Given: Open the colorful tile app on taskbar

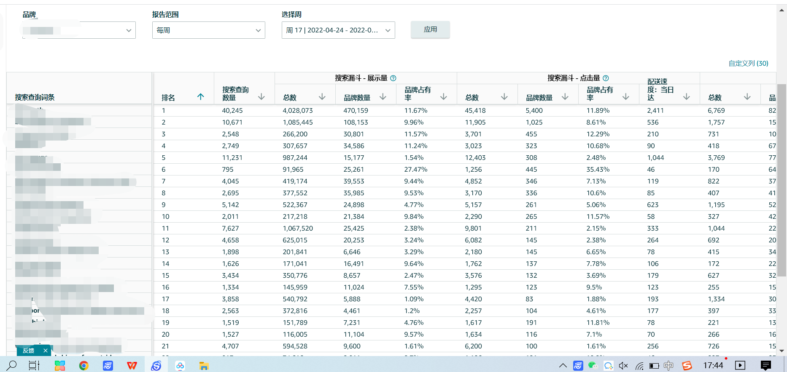Looking at the screenshot, I should click(60, 366).
